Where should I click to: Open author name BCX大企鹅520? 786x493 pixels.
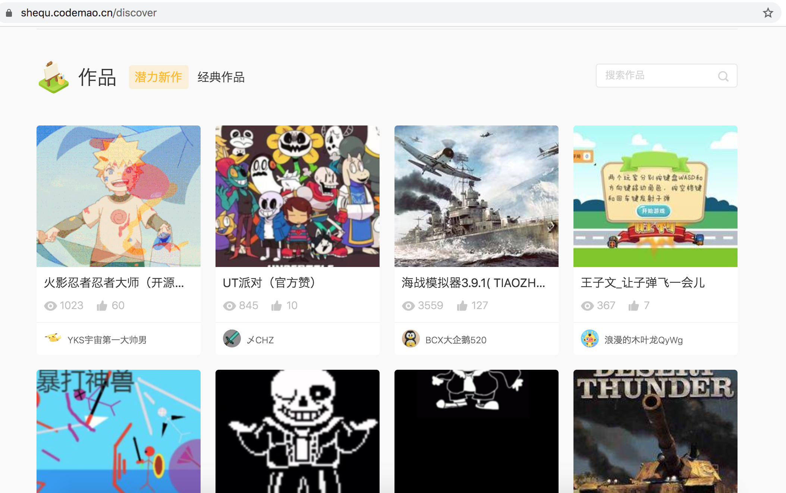pyautogui.click(x=456, y=340)
